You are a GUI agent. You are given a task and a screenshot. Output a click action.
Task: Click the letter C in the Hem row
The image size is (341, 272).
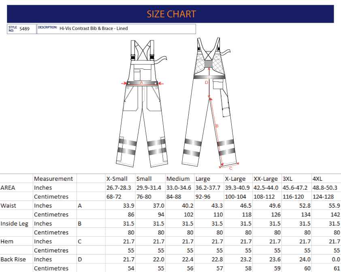click(x=79, y=241)
